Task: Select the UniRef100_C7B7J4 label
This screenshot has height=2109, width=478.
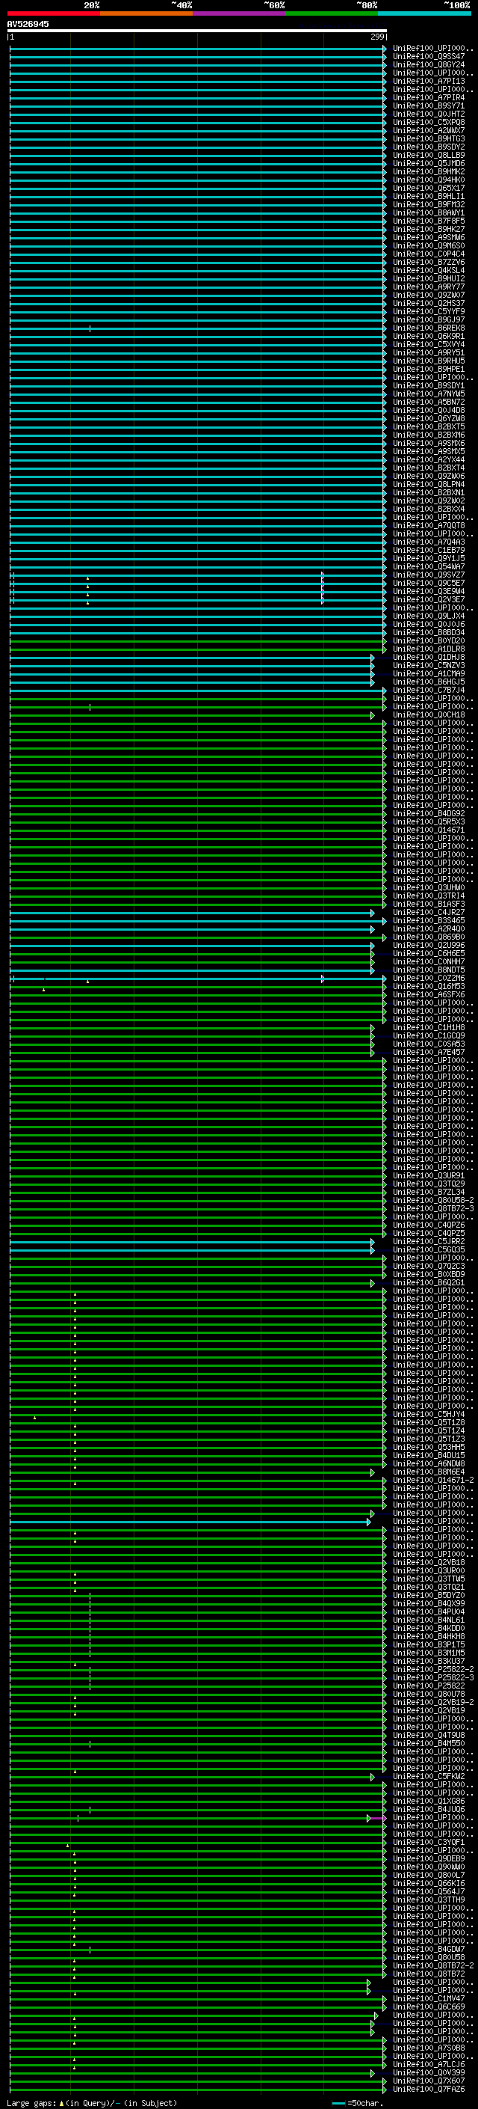Action: tap(429, 689)
